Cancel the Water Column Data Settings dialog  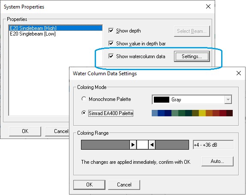pos(124,185)
